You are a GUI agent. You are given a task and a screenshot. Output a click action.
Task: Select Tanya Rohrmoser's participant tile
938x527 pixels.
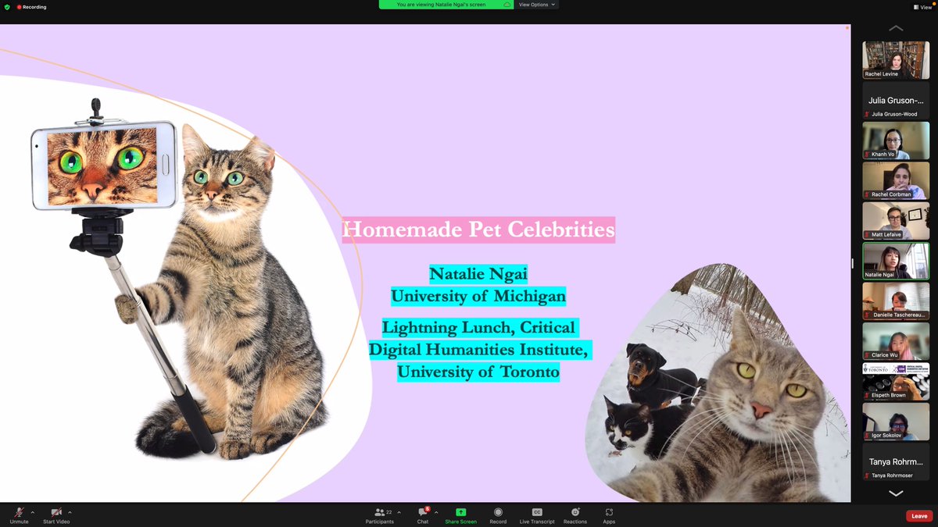point(896,461)
